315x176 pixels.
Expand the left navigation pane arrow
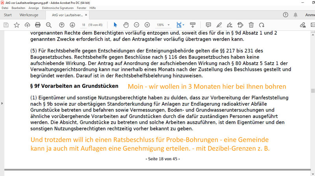tap(2, 103)
